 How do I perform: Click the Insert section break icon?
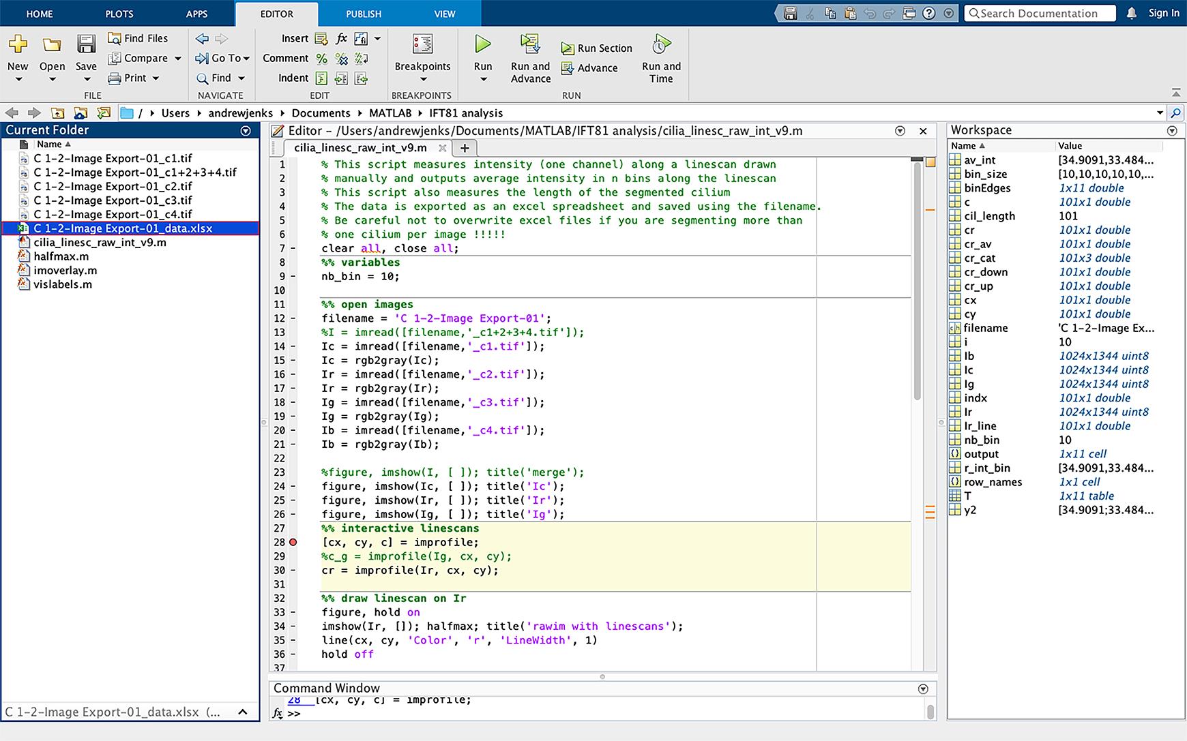(321, 39)
